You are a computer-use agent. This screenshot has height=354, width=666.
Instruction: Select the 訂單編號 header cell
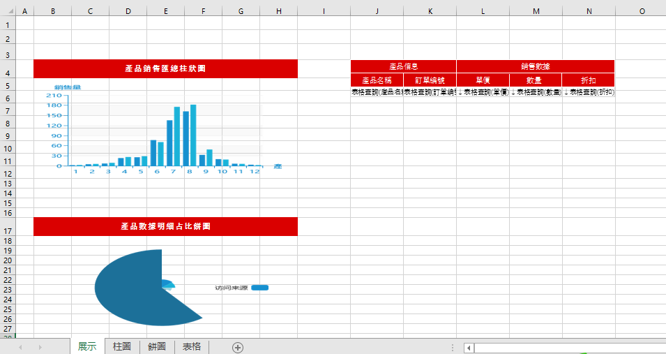[x=430, y=80]
